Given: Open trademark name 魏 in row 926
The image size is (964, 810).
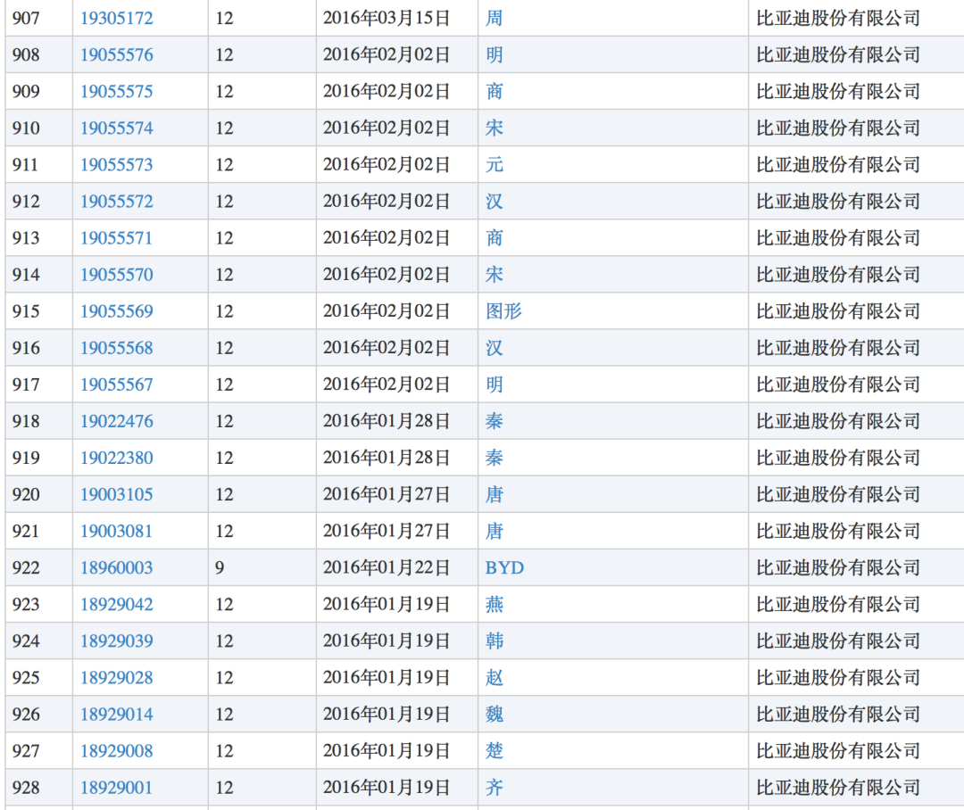Looking at the screenshot, I should pyautogui.click(x=494, y=715).
